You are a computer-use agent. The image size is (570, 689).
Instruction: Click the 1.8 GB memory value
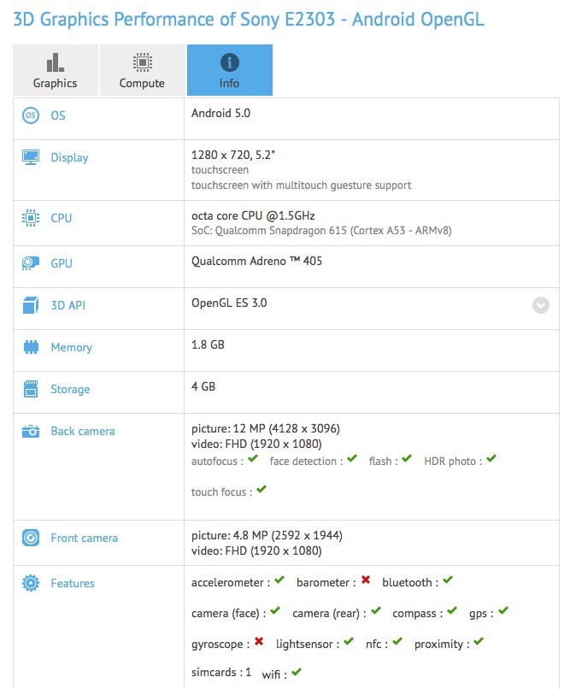(209, 345)
